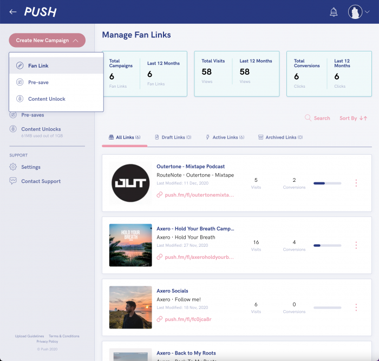Click the back arrow in header
Viewport: 379px width, 361px height.
(x=13, y=12)
